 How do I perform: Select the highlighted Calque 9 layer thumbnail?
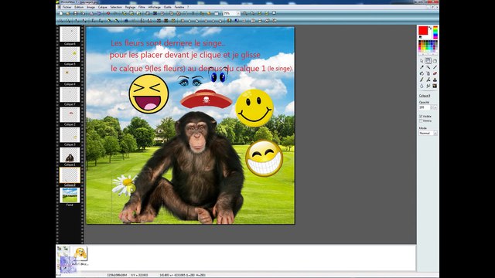point(70,175)
